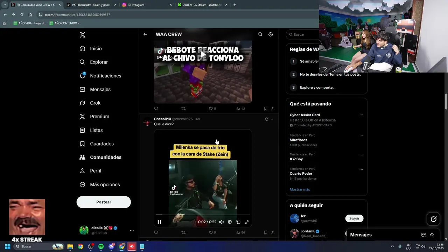This screenshot has width=448, height=252.
Task: Bookmark the Bebote video post
Action: click(x=265, y=108)
